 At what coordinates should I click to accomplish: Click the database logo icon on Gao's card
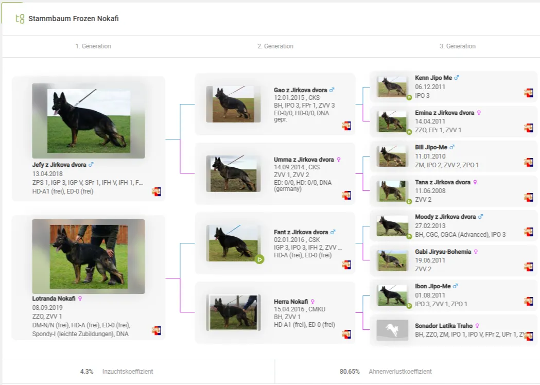tap(346, 126)
